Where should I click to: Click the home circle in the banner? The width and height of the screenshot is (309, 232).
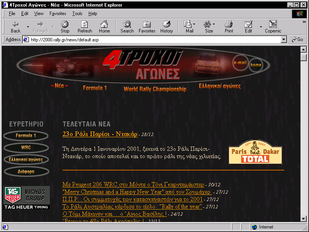tap(256, 65)
